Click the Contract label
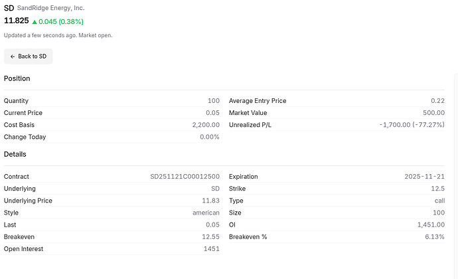This screenshot has height=279, width=458. point(17,177)
